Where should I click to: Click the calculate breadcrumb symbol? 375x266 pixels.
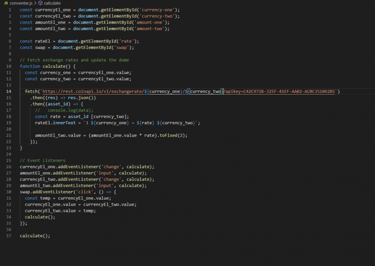tap(52, 3)
